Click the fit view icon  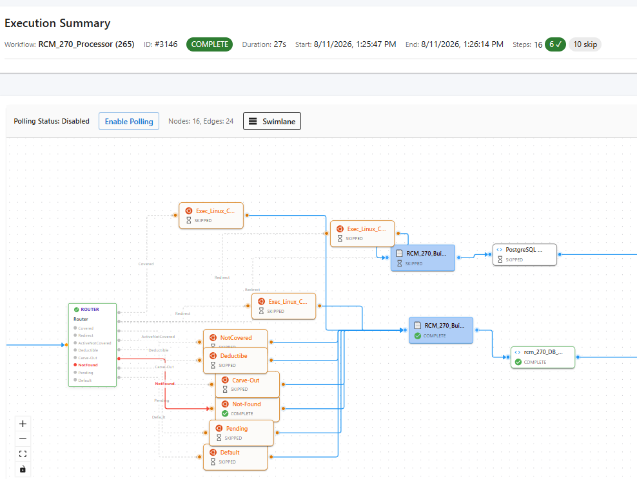pos(23,454)
